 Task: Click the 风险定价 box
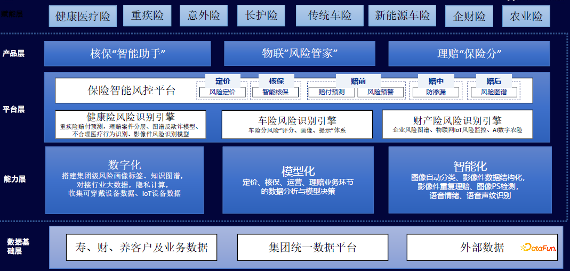point(222,92)
